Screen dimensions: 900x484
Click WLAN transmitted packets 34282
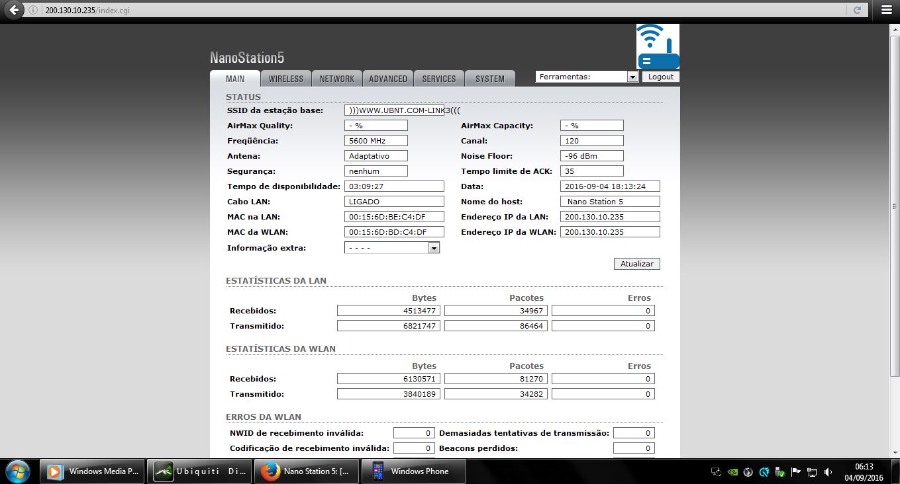(x=496, y=394)
